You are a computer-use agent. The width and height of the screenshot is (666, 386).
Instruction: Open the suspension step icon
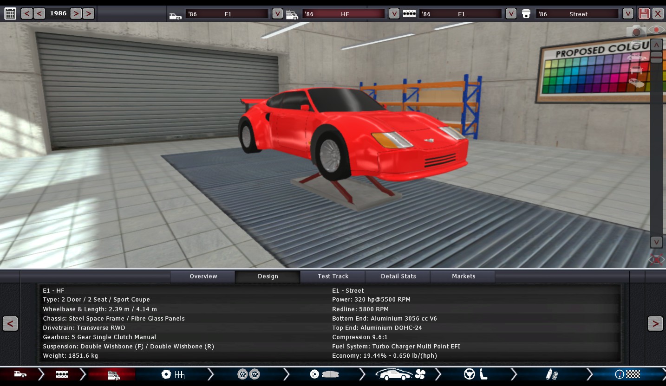coord(552,374)
